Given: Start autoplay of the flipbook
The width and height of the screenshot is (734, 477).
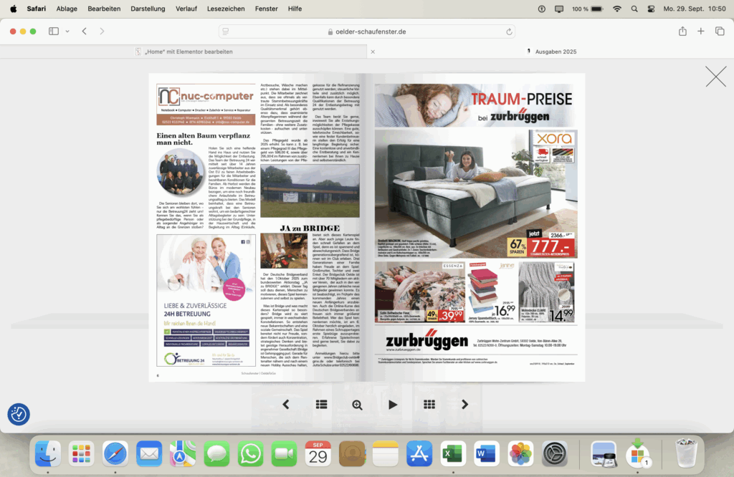Looking at the screenshot, I should [x=393, y=405].
